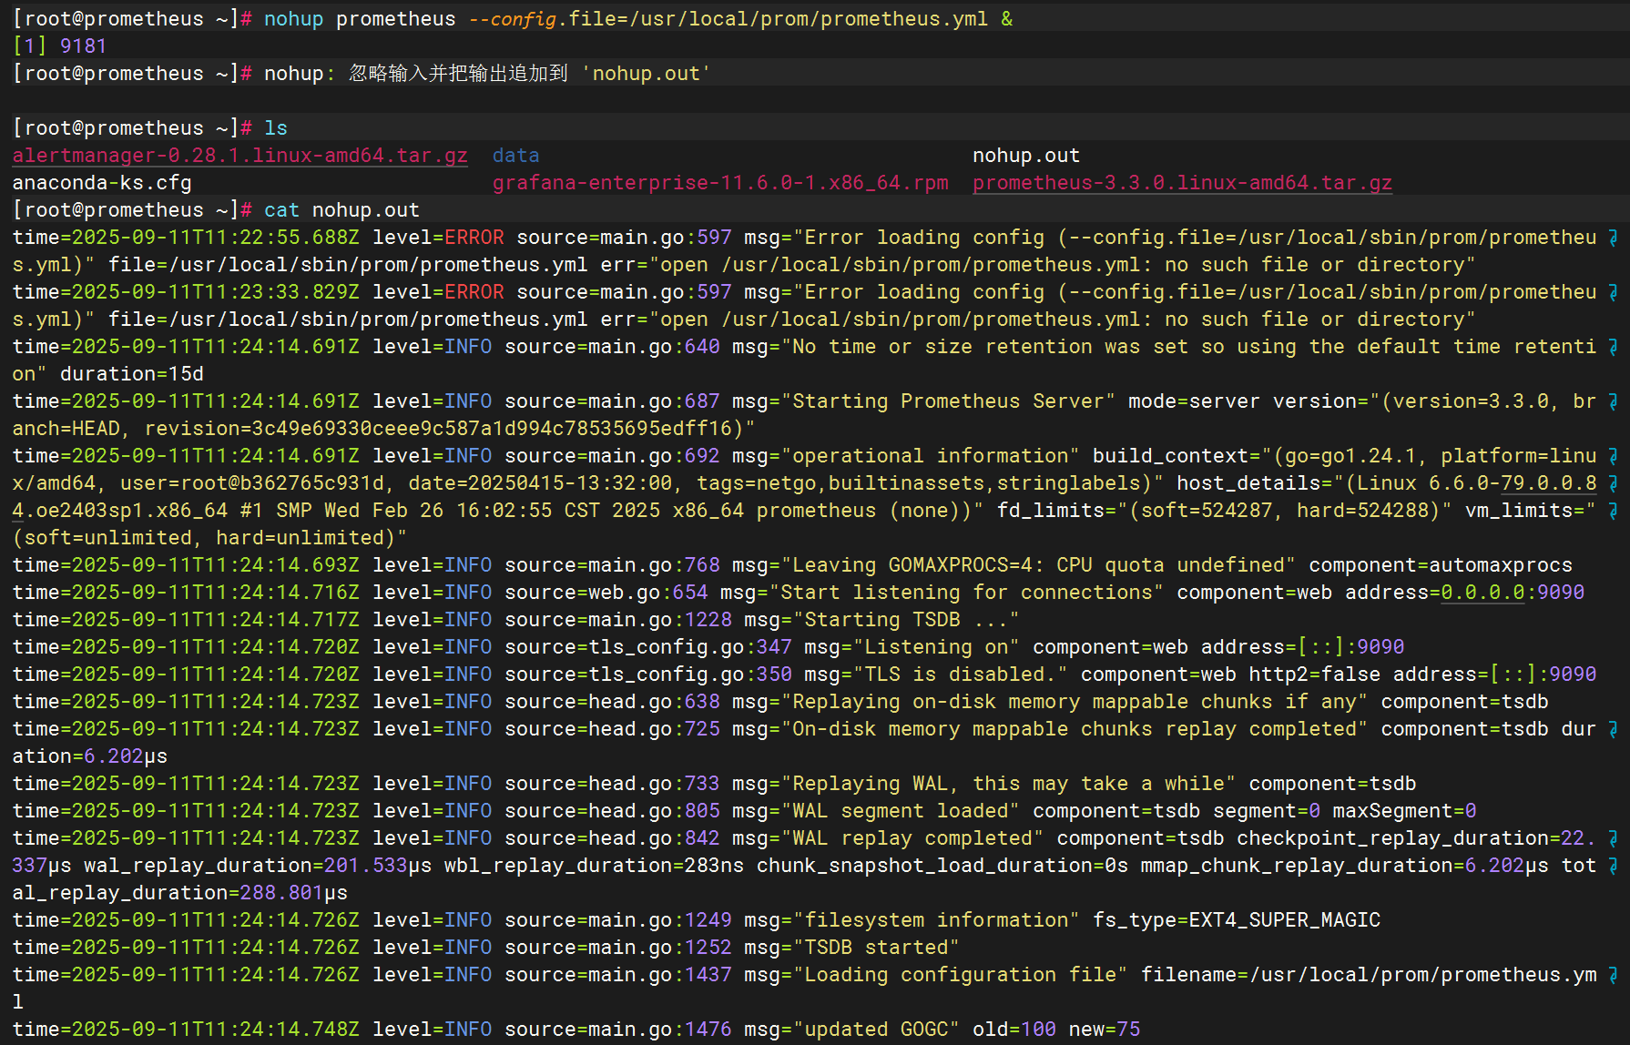Image resolution: width=1630 pixels, height=1045 pixels.
Task: Select the 'duration=15d' retention value
Action: pos(132,374)
